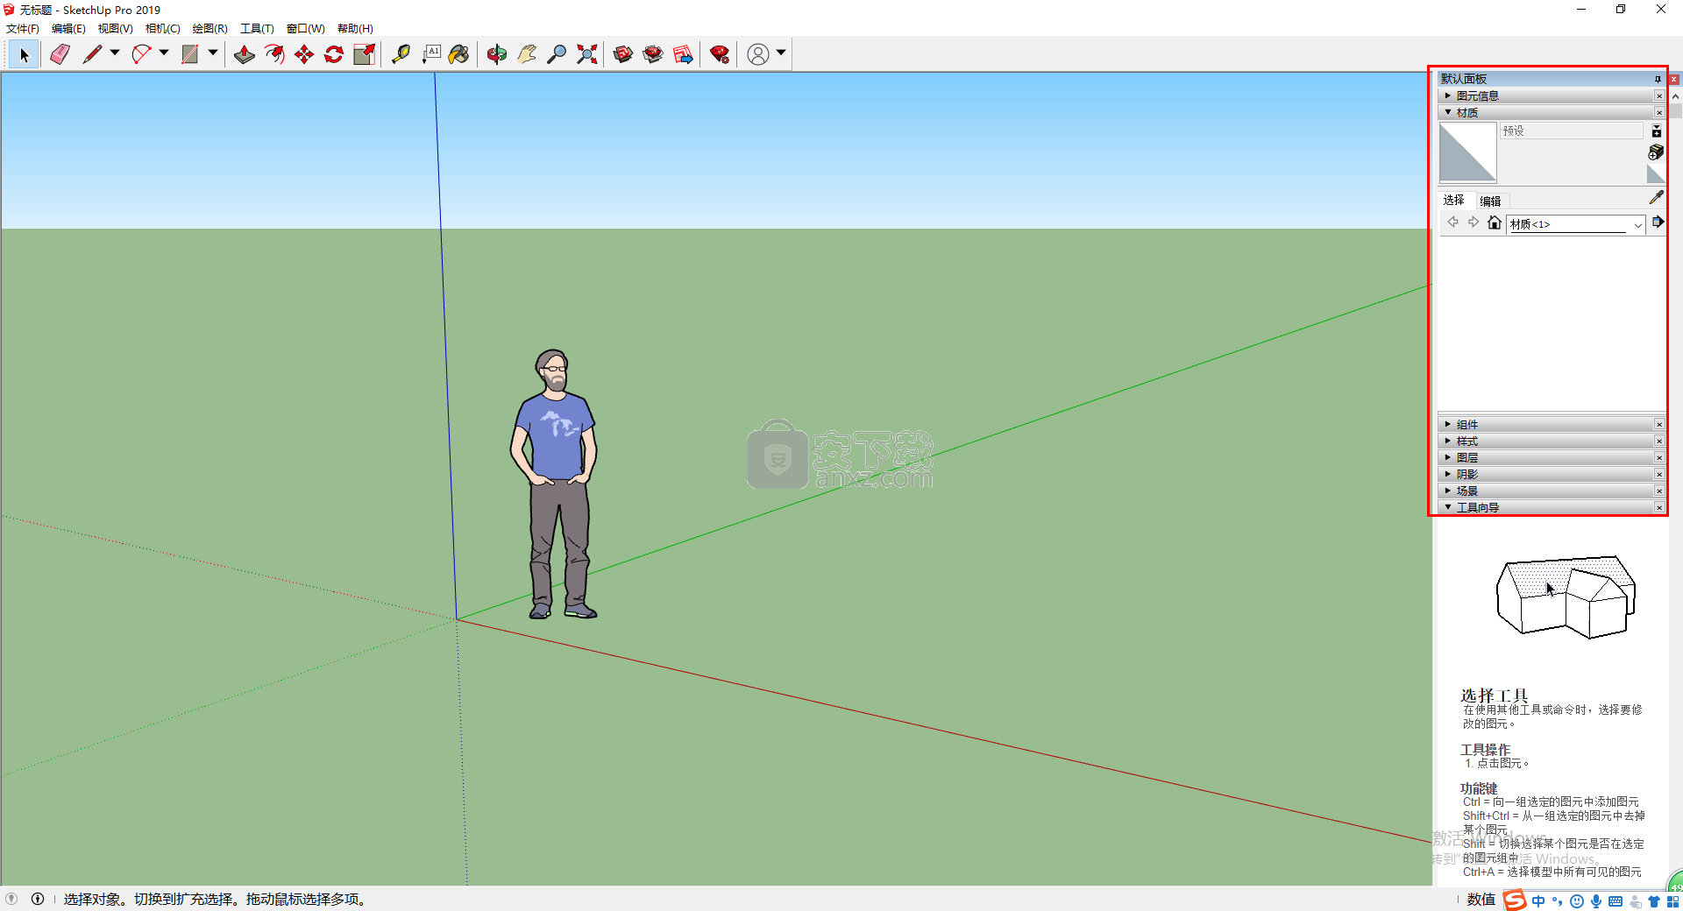The width and height of the screenshot is (1683, 911).
Task: Click the 预设 material name field
Action: [1572, 131]
